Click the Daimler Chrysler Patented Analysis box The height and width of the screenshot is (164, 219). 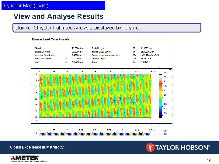(107, 28)
